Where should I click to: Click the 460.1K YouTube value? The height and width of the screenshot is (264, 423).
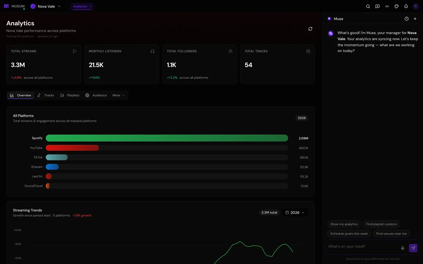click(304, 148)
